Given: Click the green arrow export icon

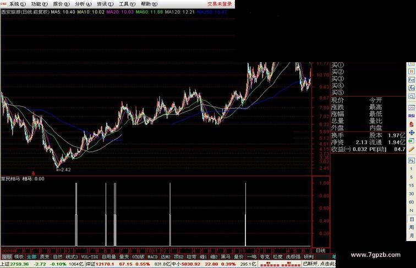Looking at the screenshot, I should point(411,141).
